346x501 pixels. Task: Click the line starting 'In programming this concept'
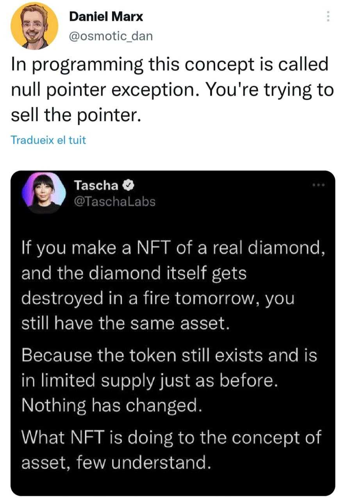(x=169, y=65)
